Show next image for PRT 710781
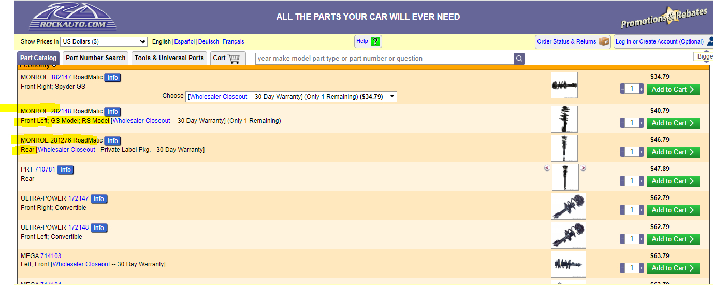The width and height of the screenshot is (713, 285). pyautogui.click(x=583, y=168)
